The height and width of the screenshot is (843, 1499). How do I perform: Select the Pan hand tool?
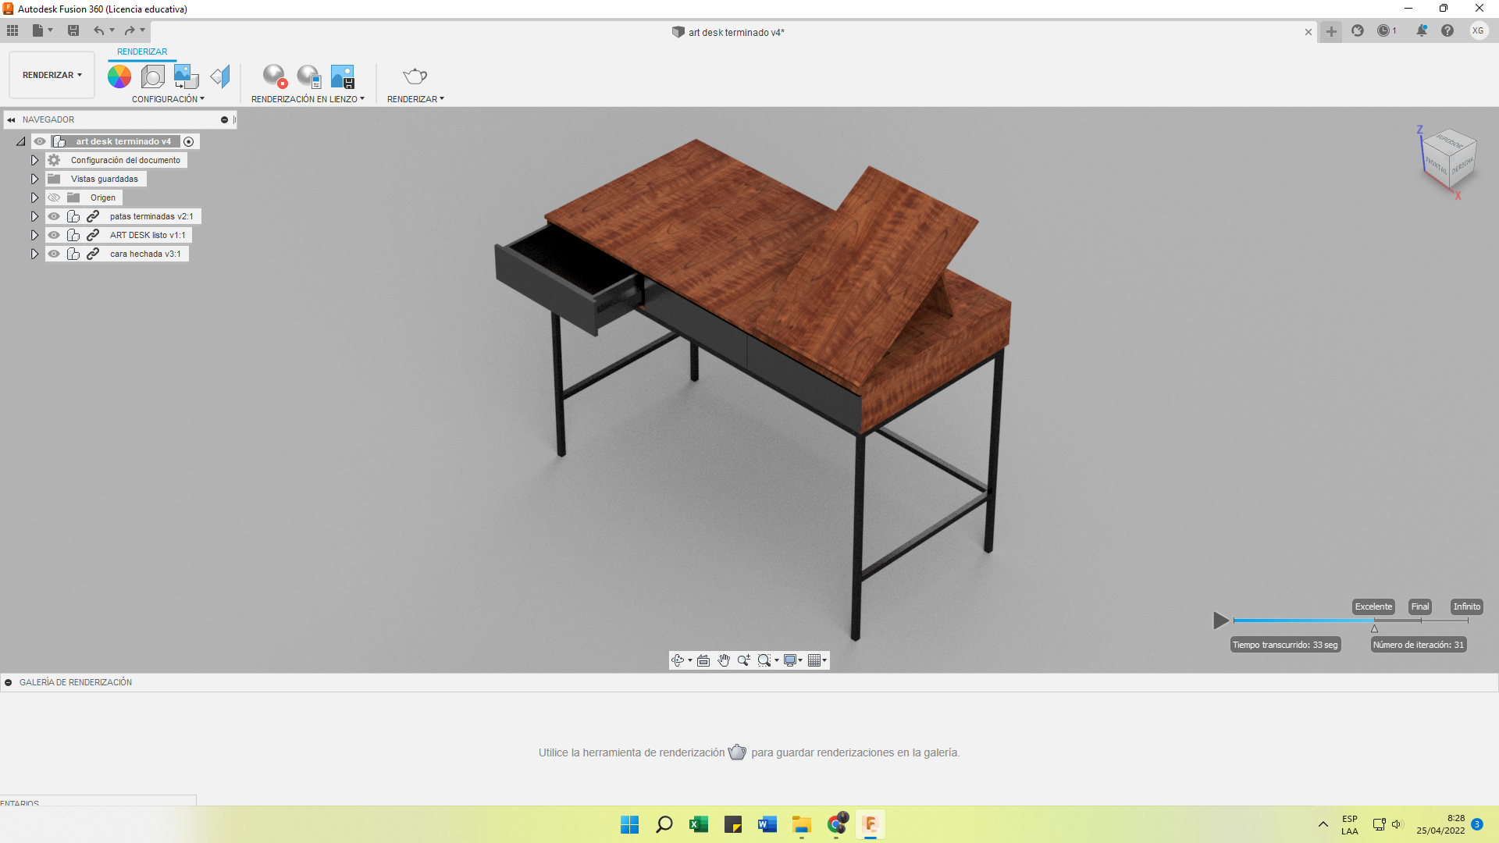point(724,660)
